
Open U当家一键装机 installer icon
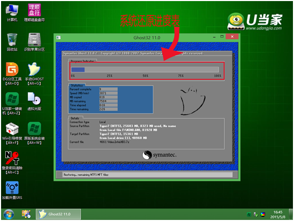point(12,103)
